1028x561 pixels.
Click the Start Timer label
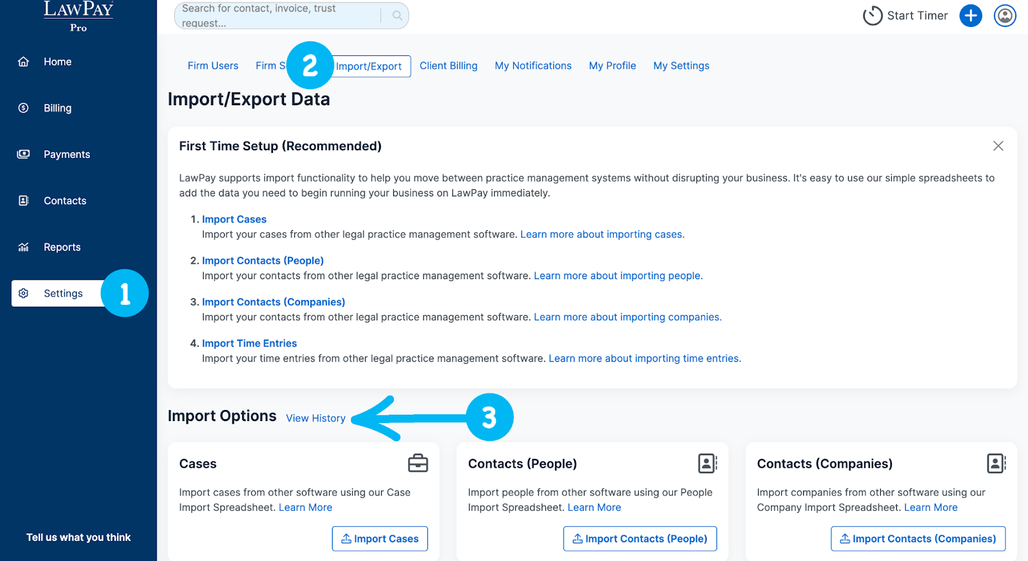(917, 15)
